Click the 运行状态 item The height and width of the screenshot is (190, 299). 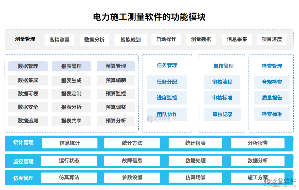(68, 161)
